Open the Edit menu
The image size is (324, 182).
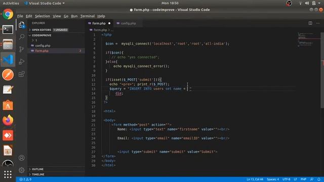[29, 16]
